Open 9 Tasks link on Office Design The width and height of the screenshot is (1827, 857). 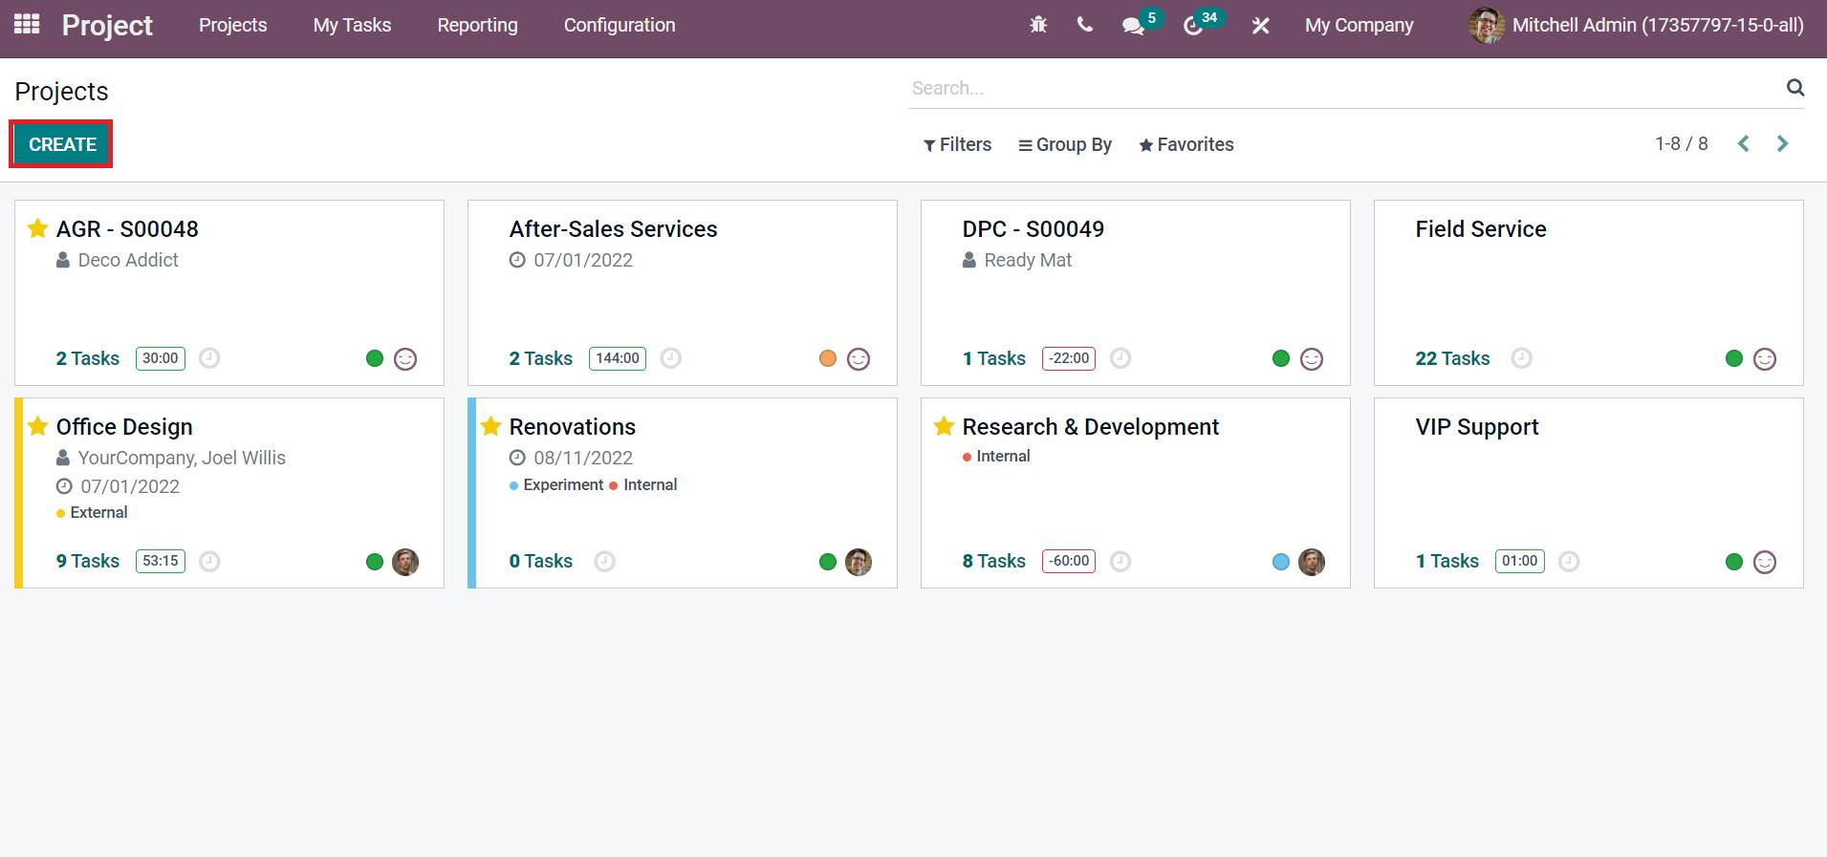[87, 561]
